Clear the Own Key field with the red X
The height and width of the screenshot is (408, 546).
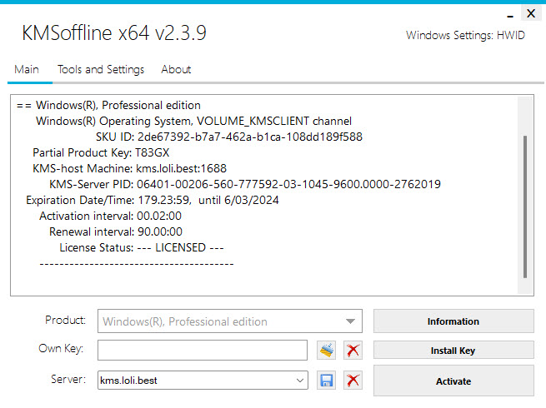(353, 350)
